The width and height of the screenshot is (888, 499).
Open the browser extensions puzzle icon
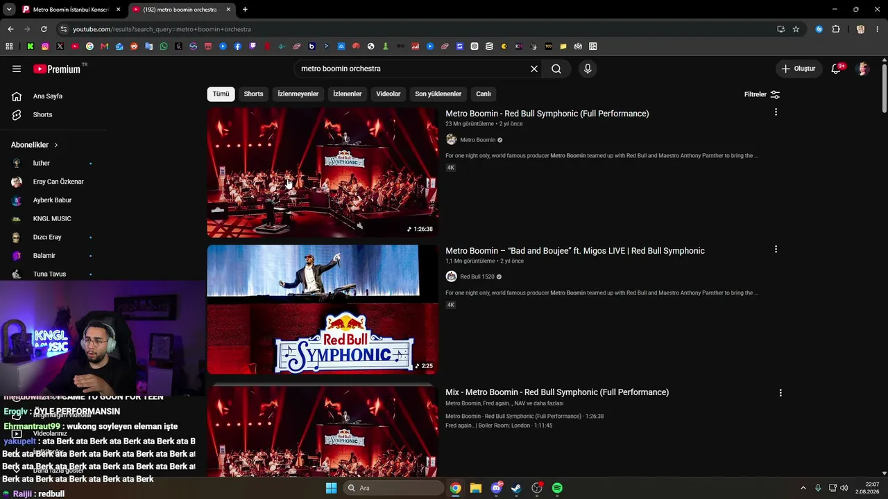coord(836,29)
